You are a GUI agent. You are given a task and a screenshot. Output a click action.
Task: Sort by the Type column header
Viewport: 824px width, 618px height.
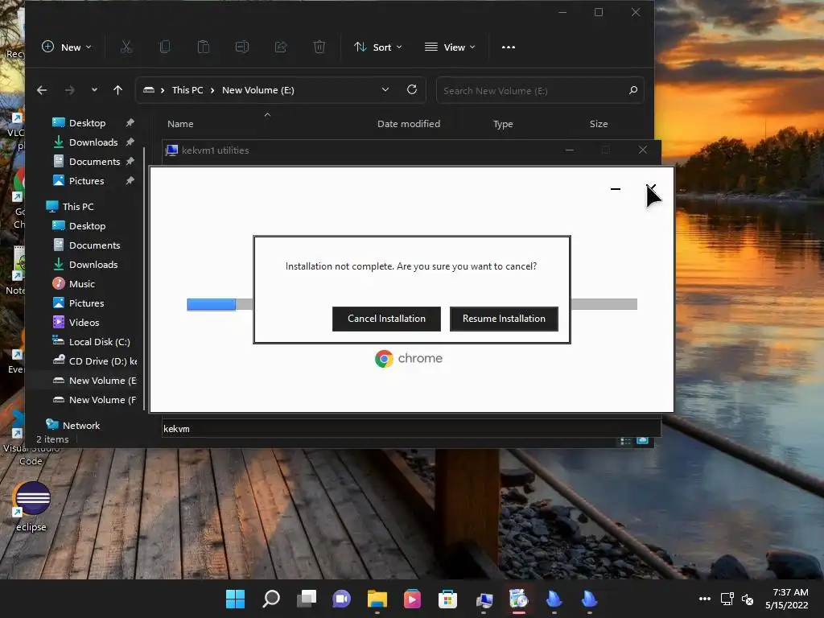pyautogui.click(x=503, y=124)
